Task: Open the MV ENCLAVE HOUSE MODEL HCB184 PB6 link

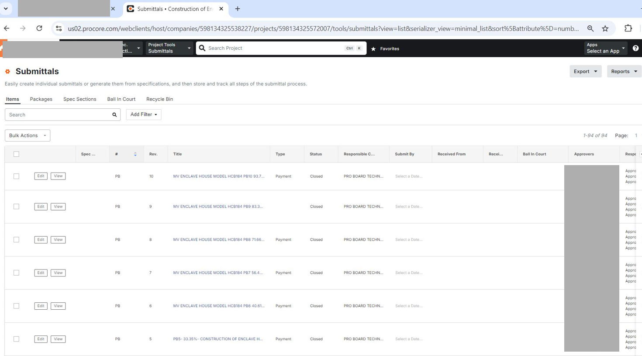Action: click(219, 306)
